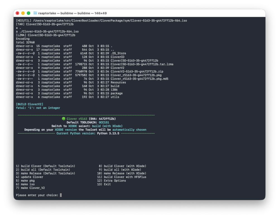
Task: Click the error "fatal: '1': not an integer"
Action: click(x=38, y=108)
